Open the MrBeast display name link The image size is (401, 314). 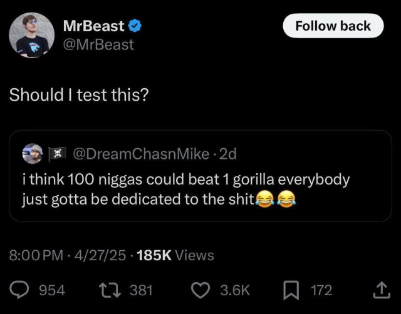click(x=94, y=26)
